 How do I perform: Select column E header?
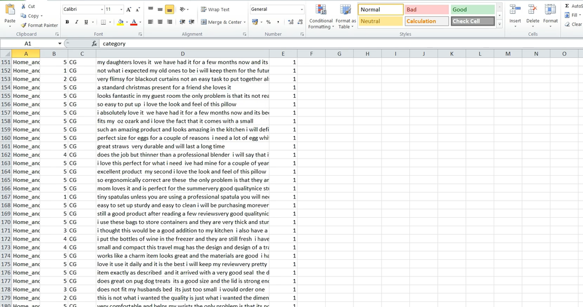click(283, 54)
